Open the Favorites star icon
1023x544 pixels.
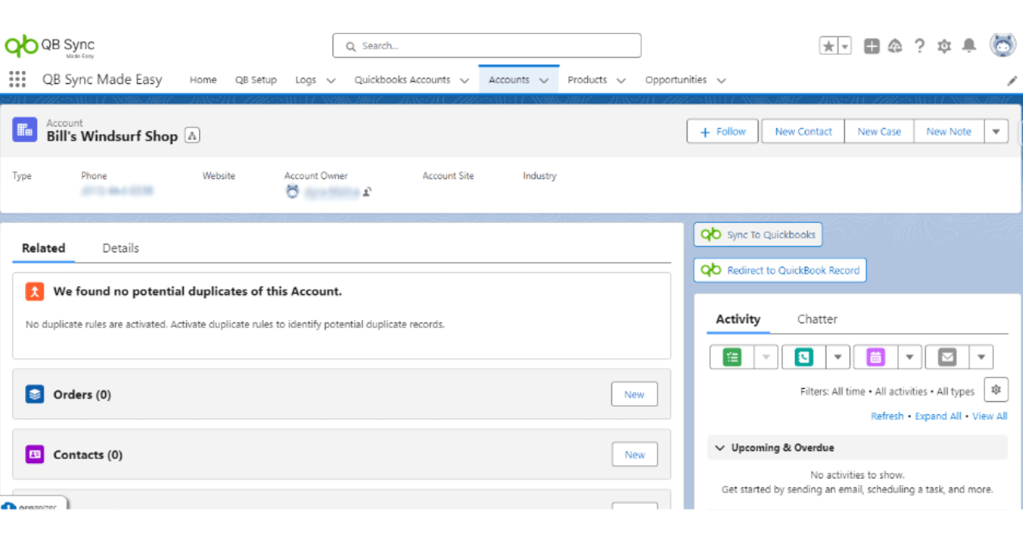[828, 47]
